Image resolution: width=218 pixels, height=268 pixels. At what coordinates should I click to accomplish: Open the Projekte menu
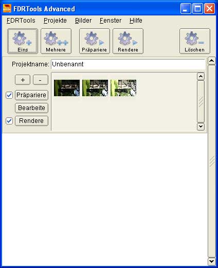tap(55, 21)
